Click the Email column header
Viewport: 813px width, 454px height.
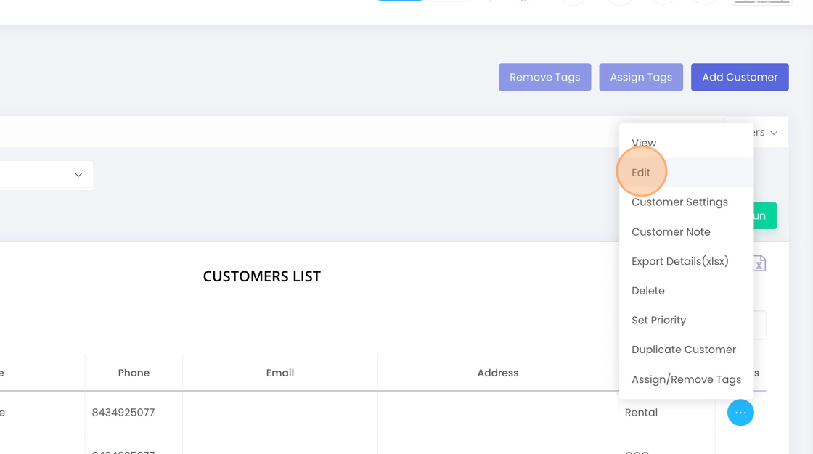tap(280, 373)
